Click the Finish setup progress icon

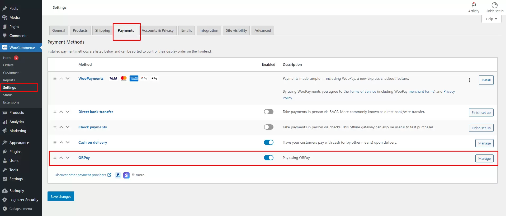click(495, 5)
